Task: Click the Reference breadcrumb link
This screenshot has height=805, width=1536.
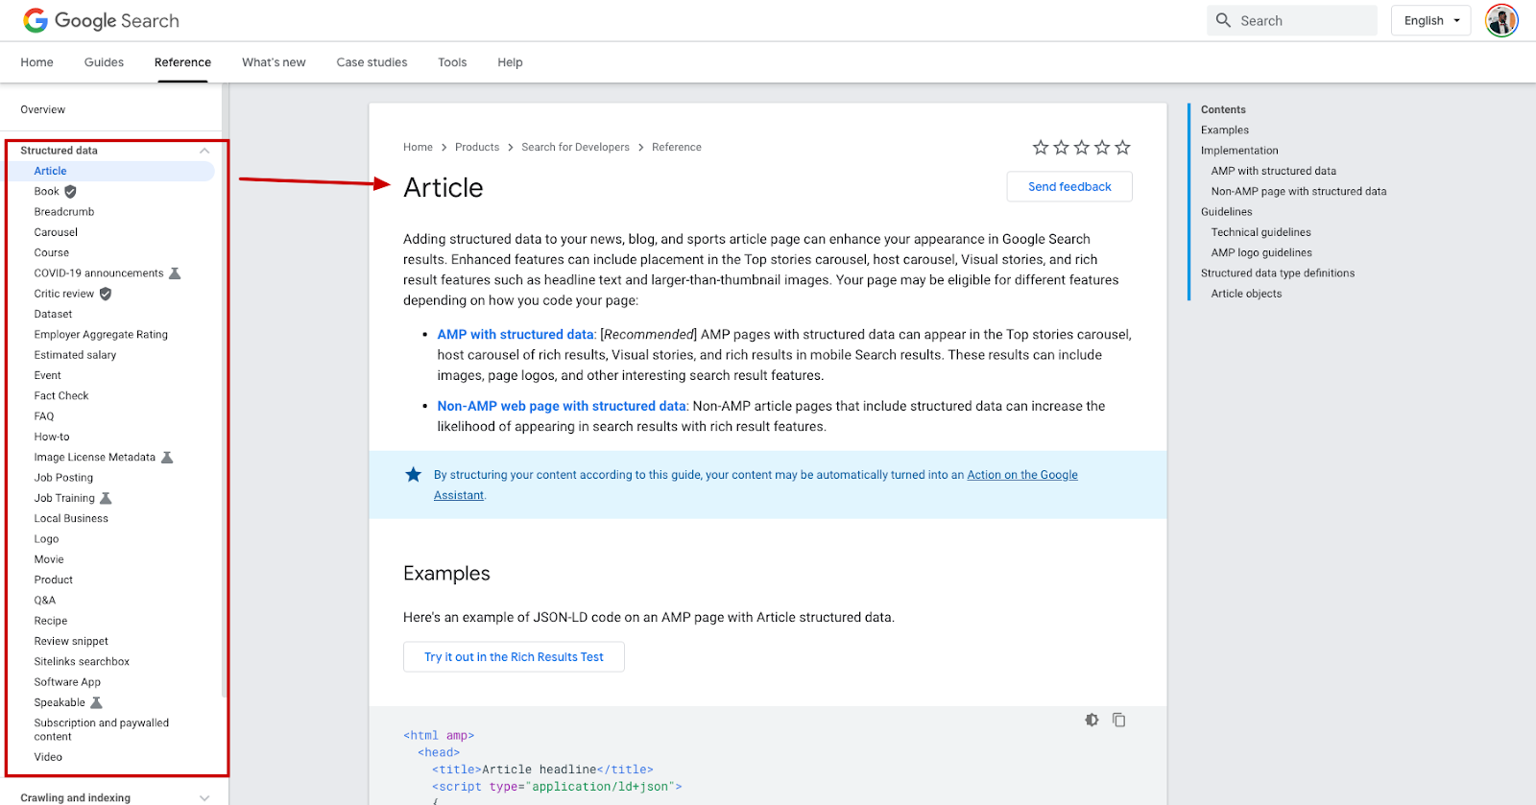Action: coord(677,148)
